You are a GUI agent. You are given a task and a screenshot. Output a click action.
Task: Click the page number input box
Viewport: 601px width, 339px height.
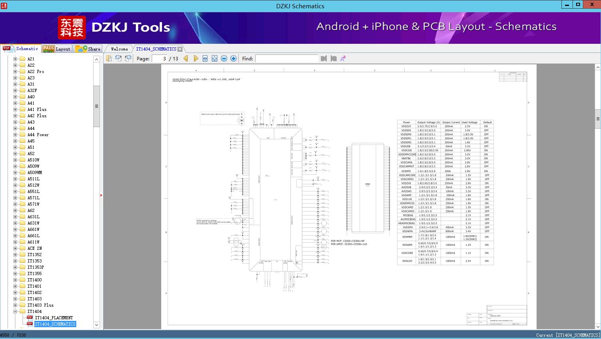coord(160,58)
